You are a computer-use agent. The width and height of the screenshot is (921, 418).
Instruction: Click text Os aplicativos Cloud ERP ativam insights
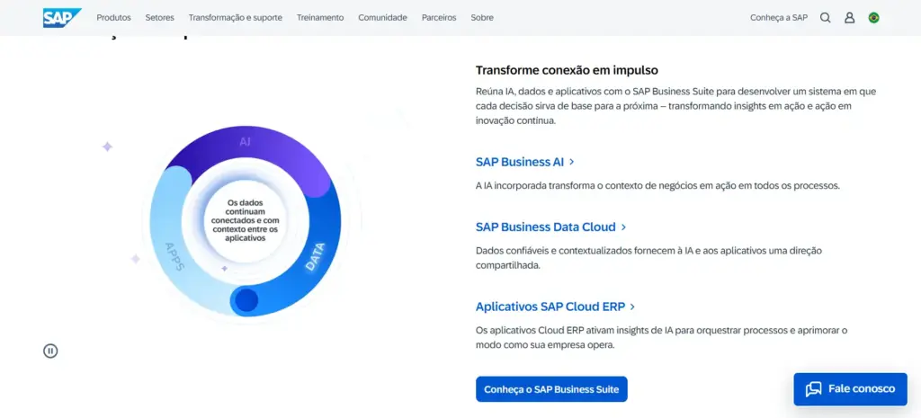661,338
